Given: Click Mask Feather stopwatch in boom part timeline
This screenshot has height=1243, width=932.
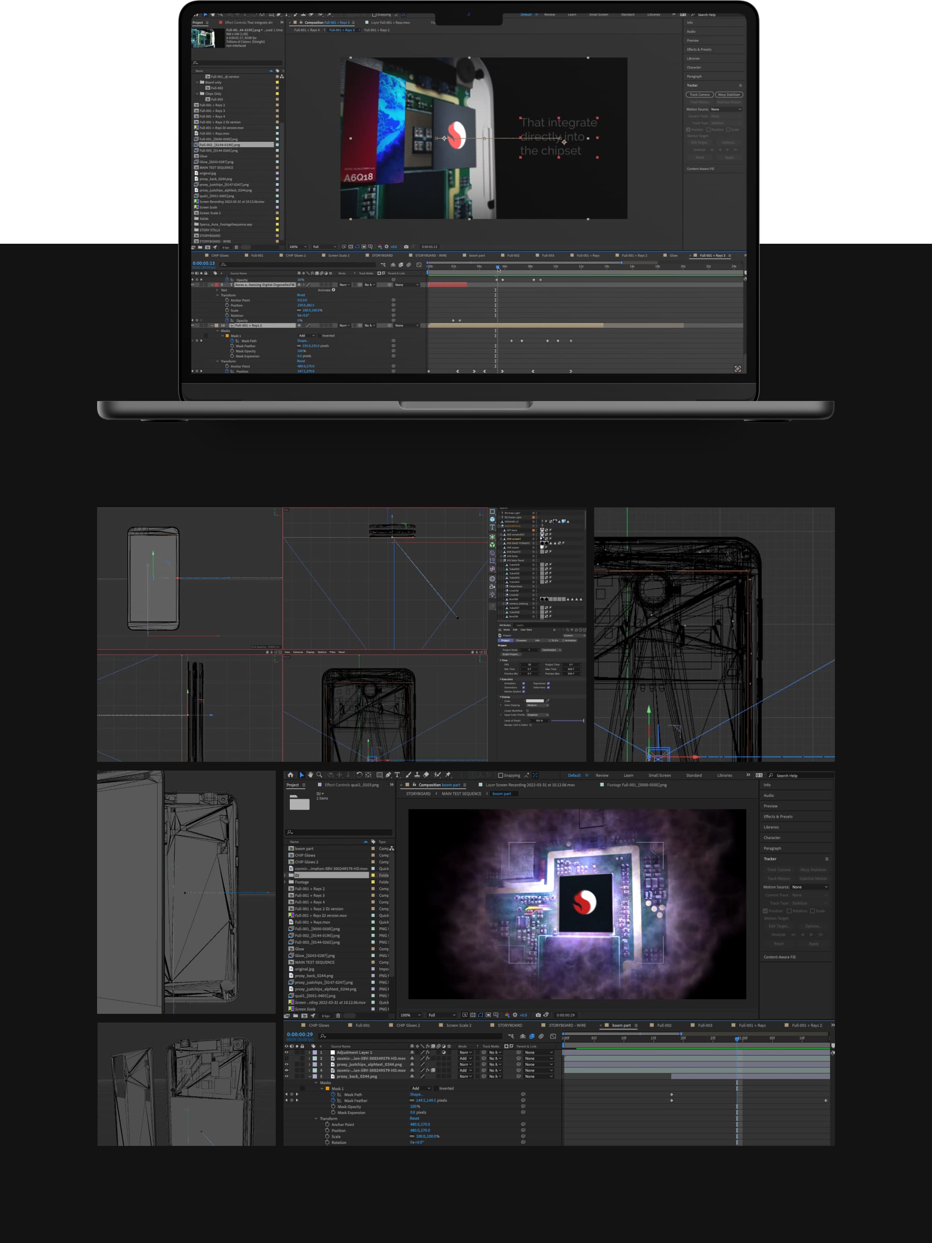Looking at the screenshot, I should tap(333, 1101).
